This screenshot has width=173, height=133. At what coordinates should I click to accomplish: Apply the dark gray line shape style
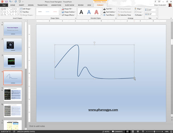point(40,12)
